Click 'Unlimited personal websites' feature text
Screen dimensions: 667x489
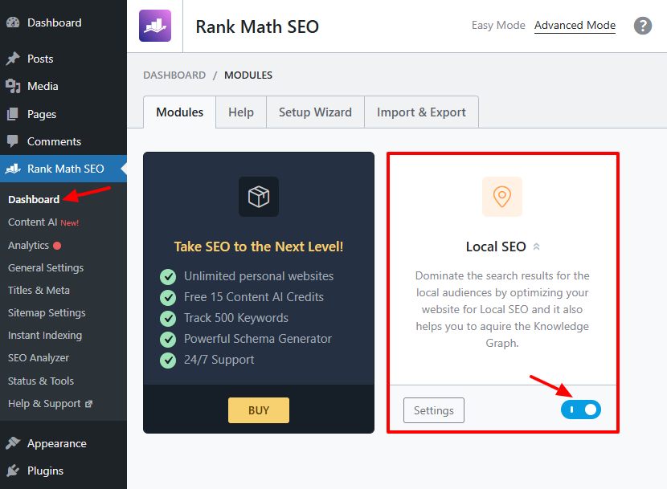click(259, 276)
